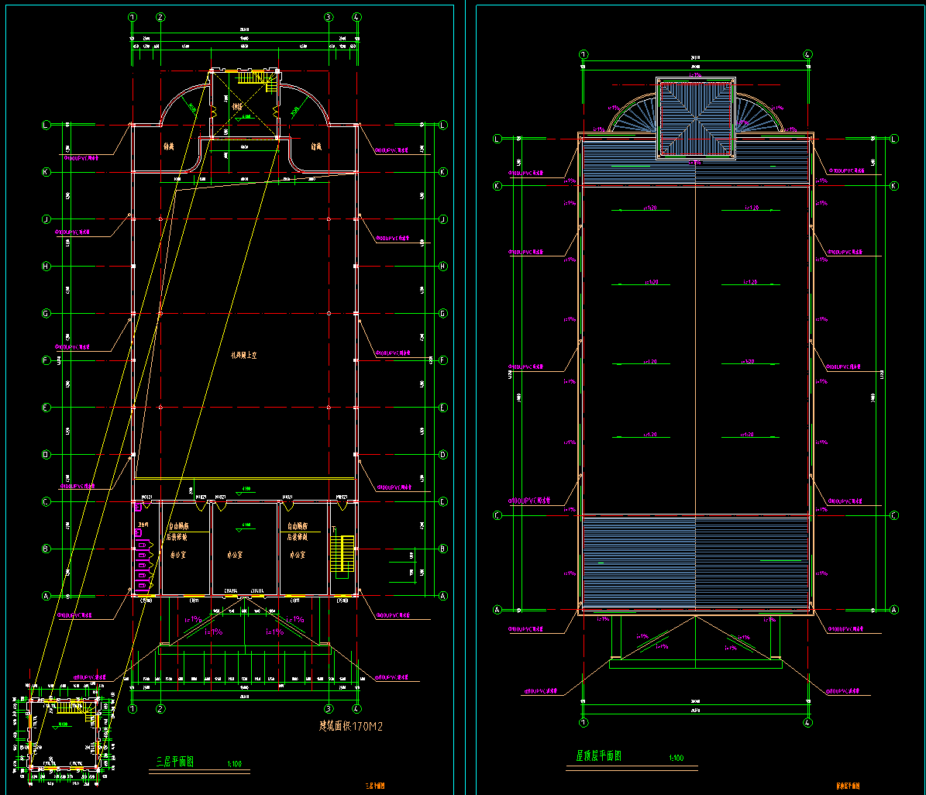The image size is (926, 795).
Task: Click axis bubble 1 at top of roof plan
Action: click(x=583, y=55)
